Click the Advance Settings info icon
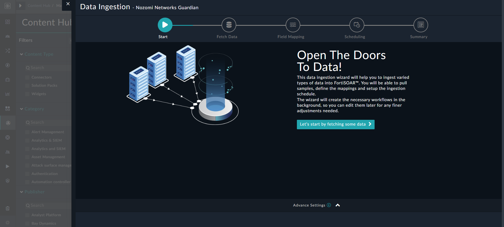 (329, 205)
